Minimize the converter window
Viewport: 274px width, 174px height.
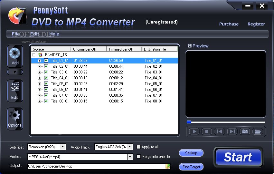tap(248, 6)
